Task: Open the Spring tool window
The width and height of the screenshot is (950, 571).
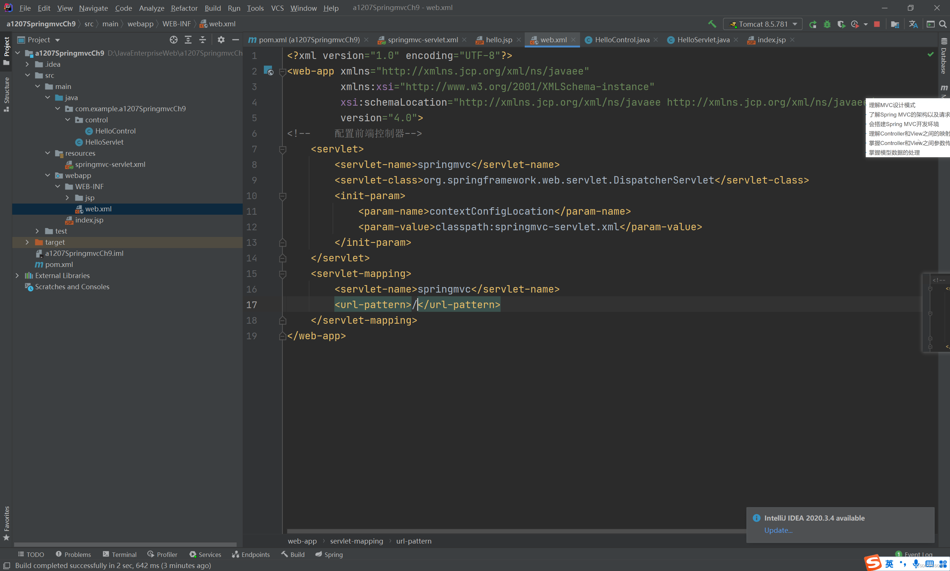Action: pyautogui.click(x=329, y=554)
